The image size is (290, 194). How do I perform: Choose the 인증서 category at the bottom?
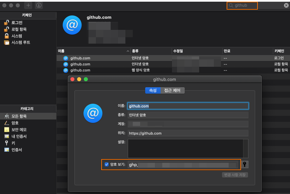coord(28,150)
